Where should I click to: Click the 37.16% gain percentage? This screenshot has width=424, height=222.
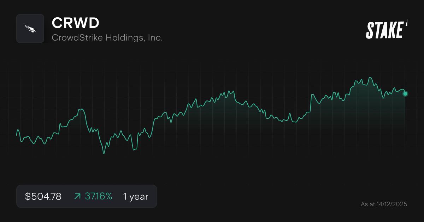point(98,196)
